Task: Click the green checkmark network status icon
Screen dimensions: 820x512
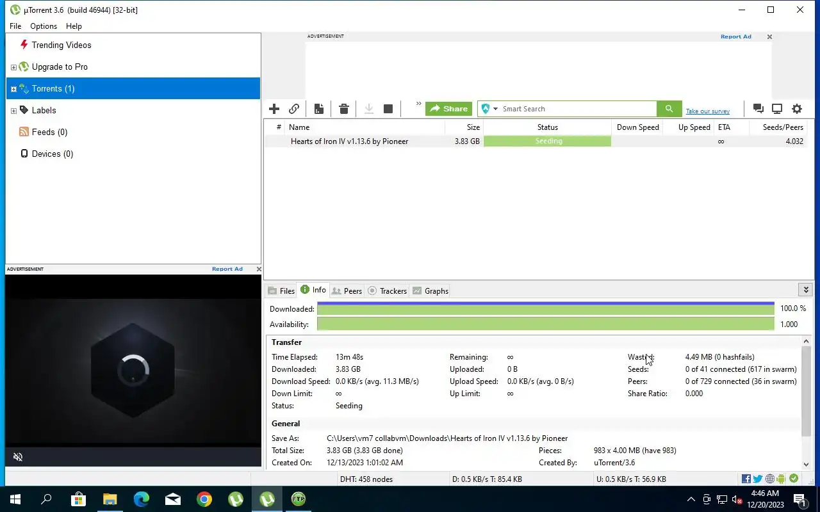Action: click(794, 479)
